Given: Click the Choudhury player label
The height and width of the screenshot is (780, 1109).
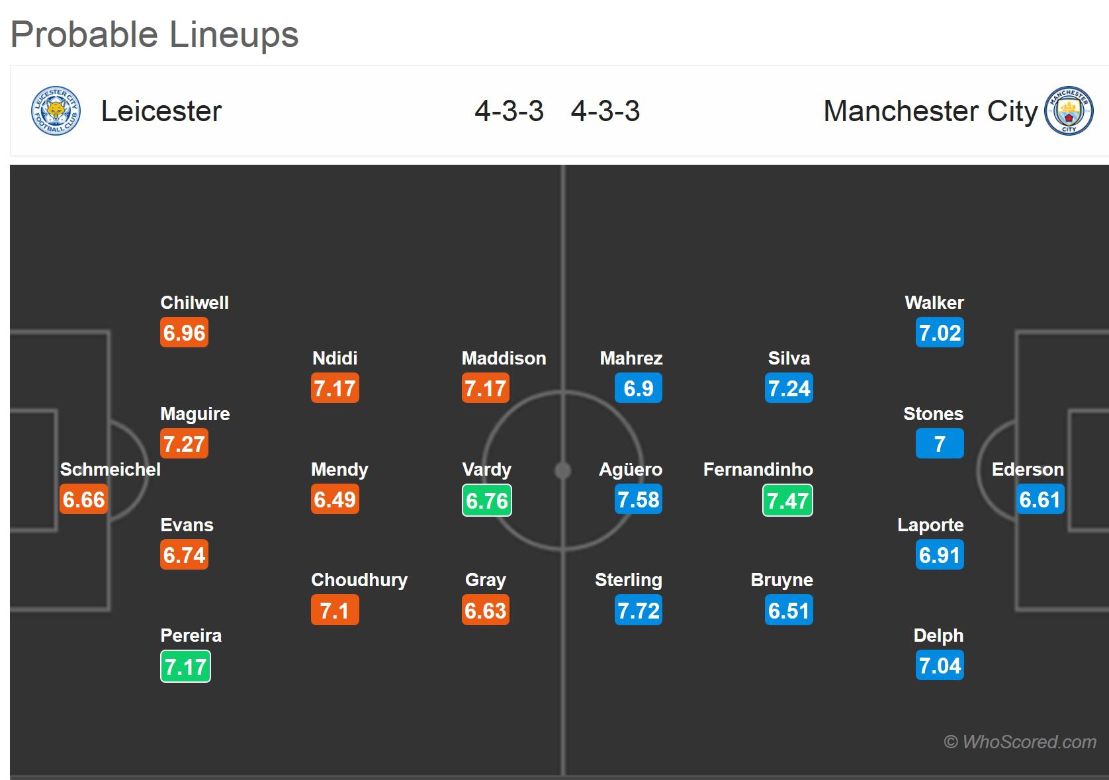Looking at the screenshot, I should (x=359, y=580).
